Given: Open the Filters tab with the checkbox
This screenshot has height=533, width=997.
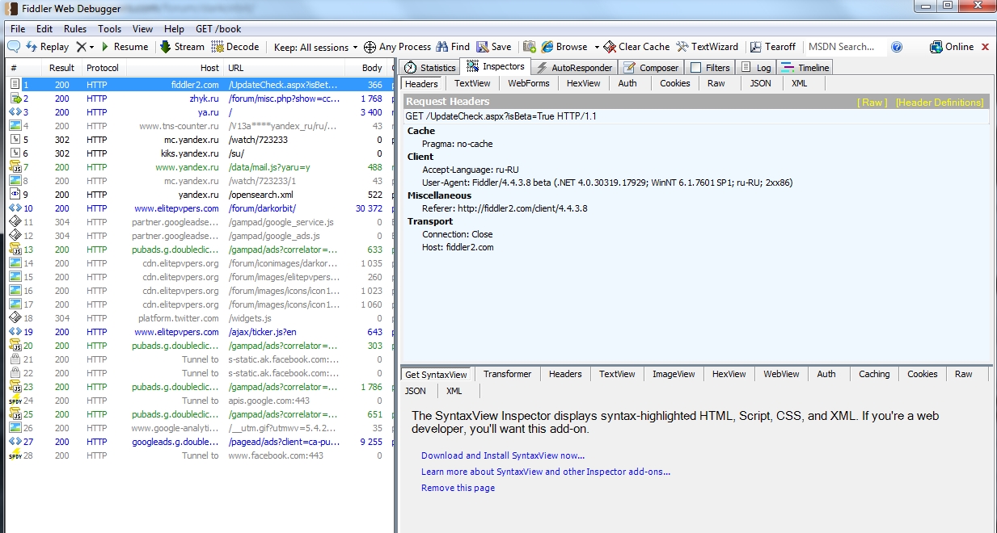Looking at the screenshot, I should [x=709, y=68].
